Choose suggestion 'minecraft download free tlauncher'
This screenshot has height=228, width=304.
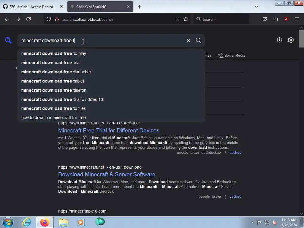point(111,72)
